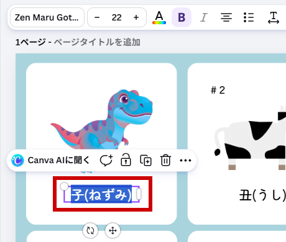
Task: Toggle bulleted list formatting
Action: [249, 17]
